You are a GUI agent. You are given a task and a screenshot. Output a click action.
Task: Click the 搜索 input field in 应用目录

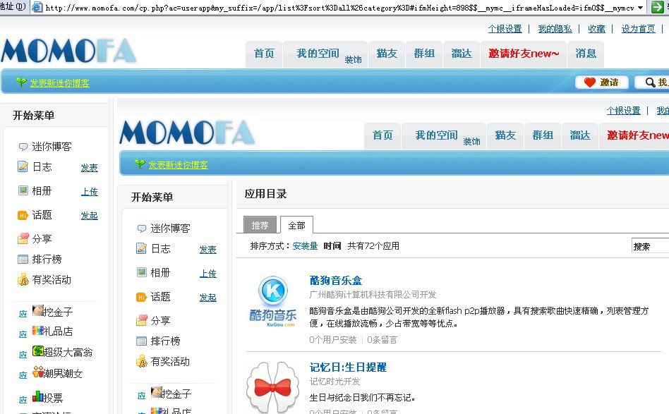(x=650, y=246)
